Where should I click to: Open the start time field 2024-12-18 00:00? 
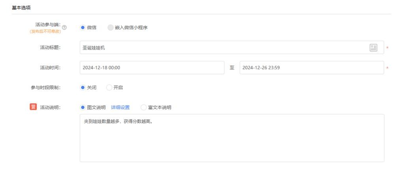pos(152,68)
